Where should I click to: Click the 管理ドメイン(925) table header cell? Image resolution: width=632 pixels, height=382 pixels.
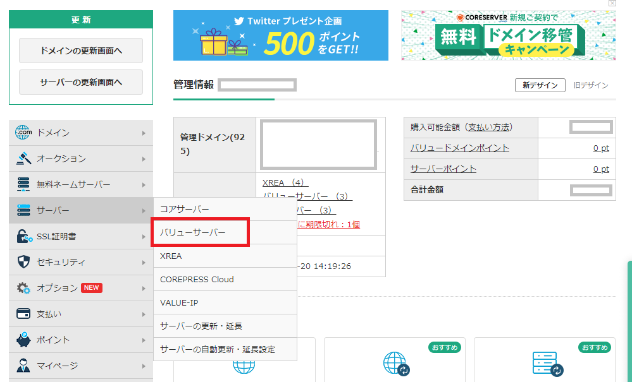[x=215, y=145]
